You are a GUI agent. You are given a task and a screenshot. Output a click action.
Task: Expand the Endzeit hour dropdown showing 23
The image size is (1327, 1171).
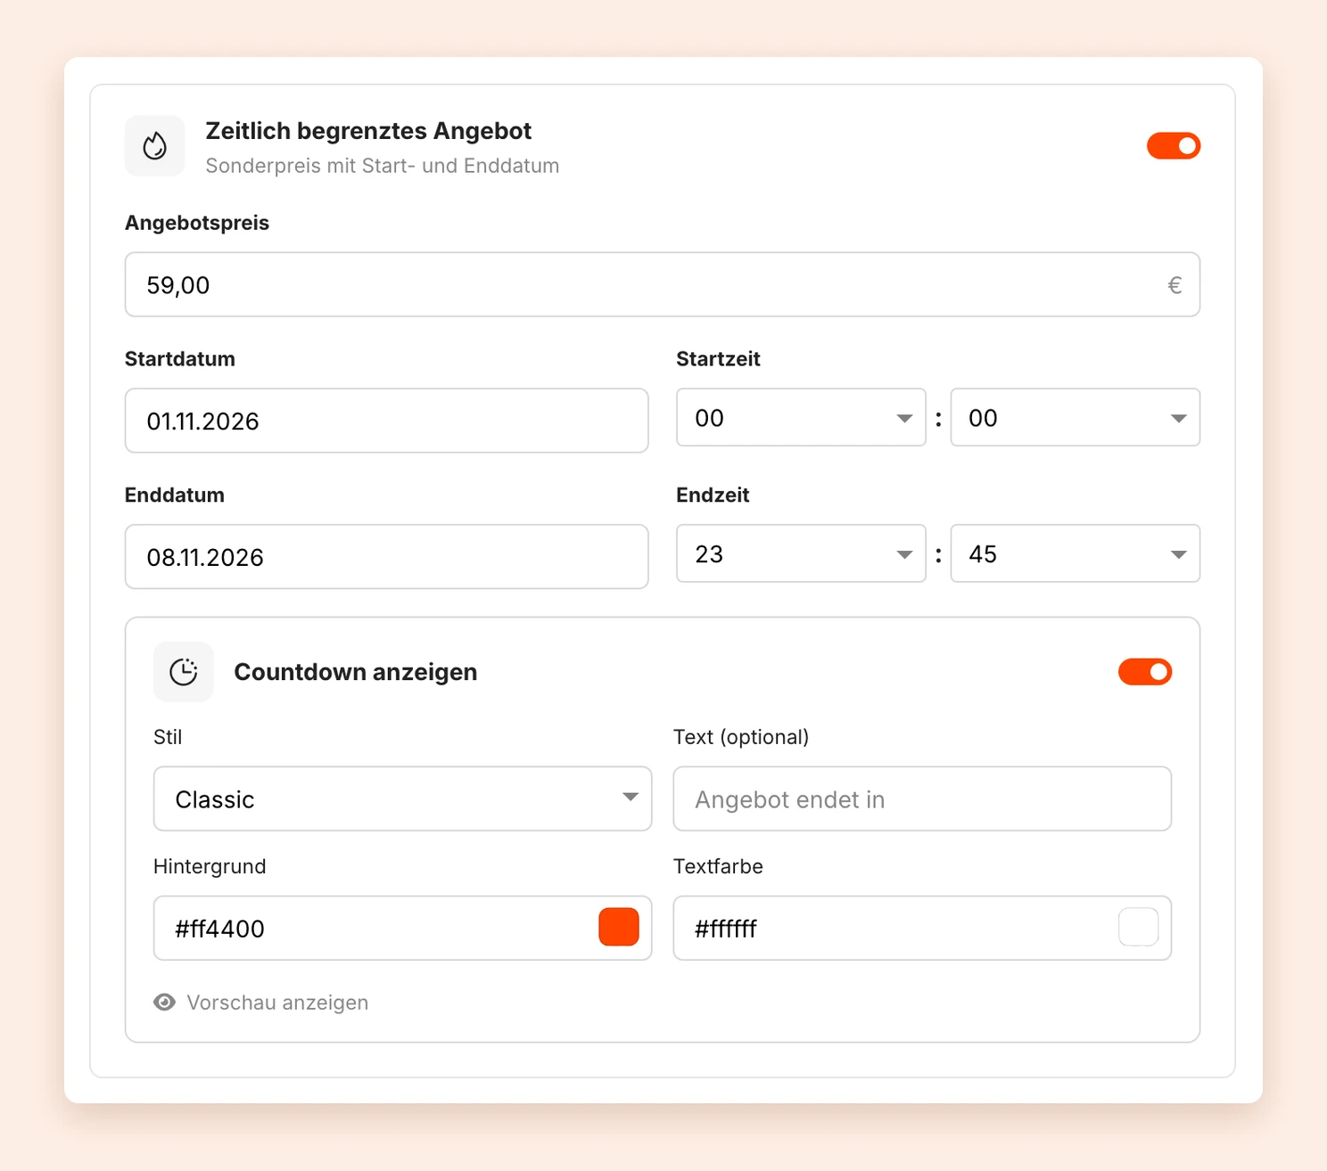point(801,553)
